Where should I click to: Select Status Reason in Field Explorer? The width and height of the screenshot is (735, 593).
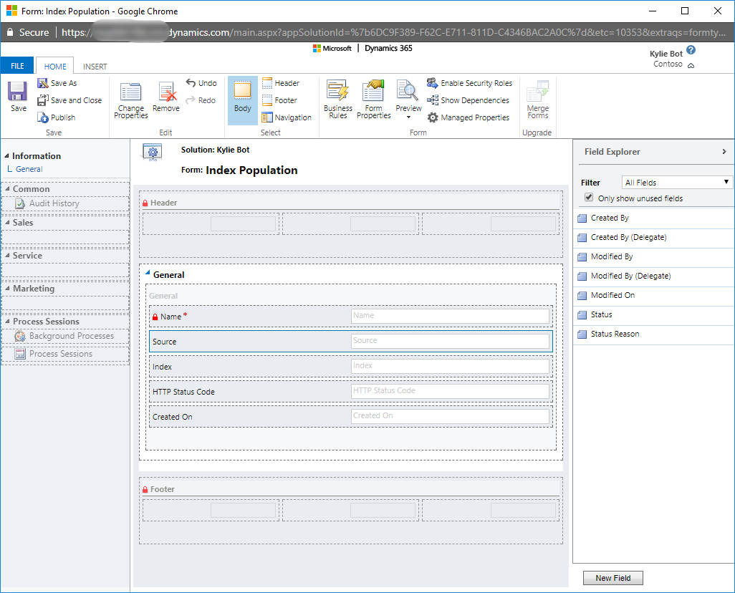615,334
